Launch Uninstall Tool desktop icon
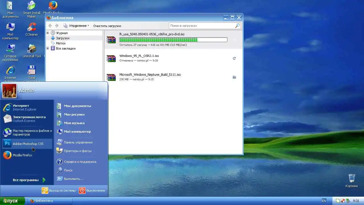364x205 pixels. coord(32,51)
